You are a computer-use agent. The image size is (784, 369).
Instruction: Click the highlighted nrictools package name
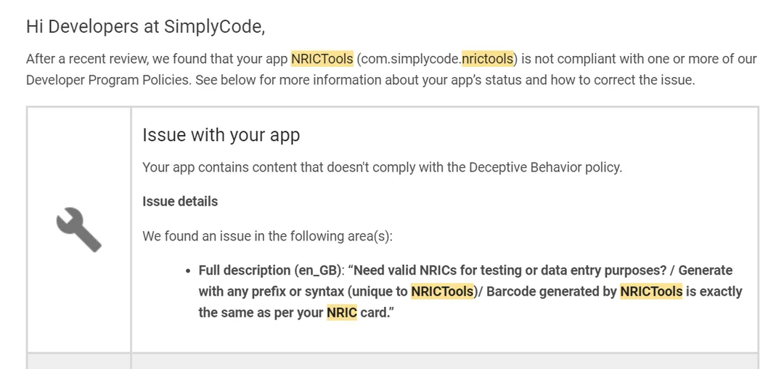pos(488,59)
